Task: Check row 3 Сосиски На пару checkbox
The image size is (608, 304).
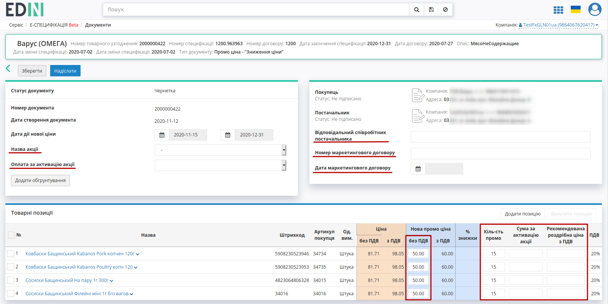Action: pyautogui.click(x=11, y=280)
